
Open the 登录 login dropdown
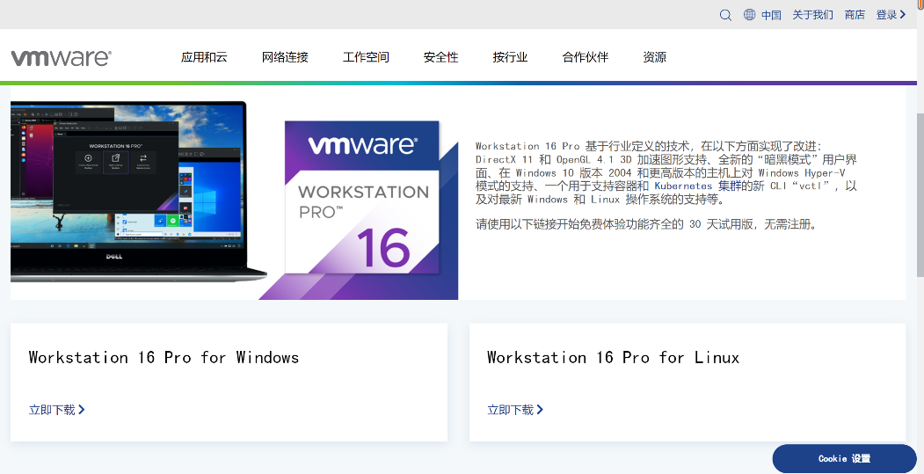point(891,15)
